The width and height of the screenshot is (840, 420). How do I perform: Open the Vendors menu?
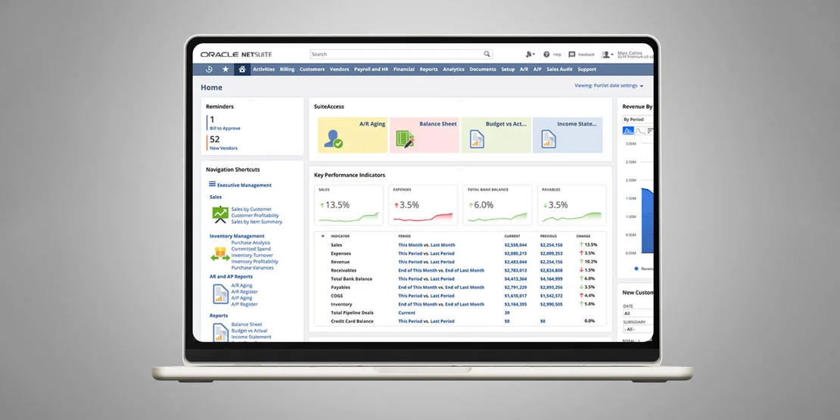(340, 70)
